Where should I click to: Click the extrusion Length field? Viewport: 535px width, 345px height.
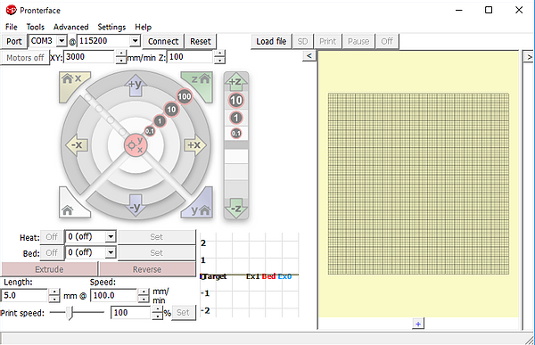pos(24,295)
